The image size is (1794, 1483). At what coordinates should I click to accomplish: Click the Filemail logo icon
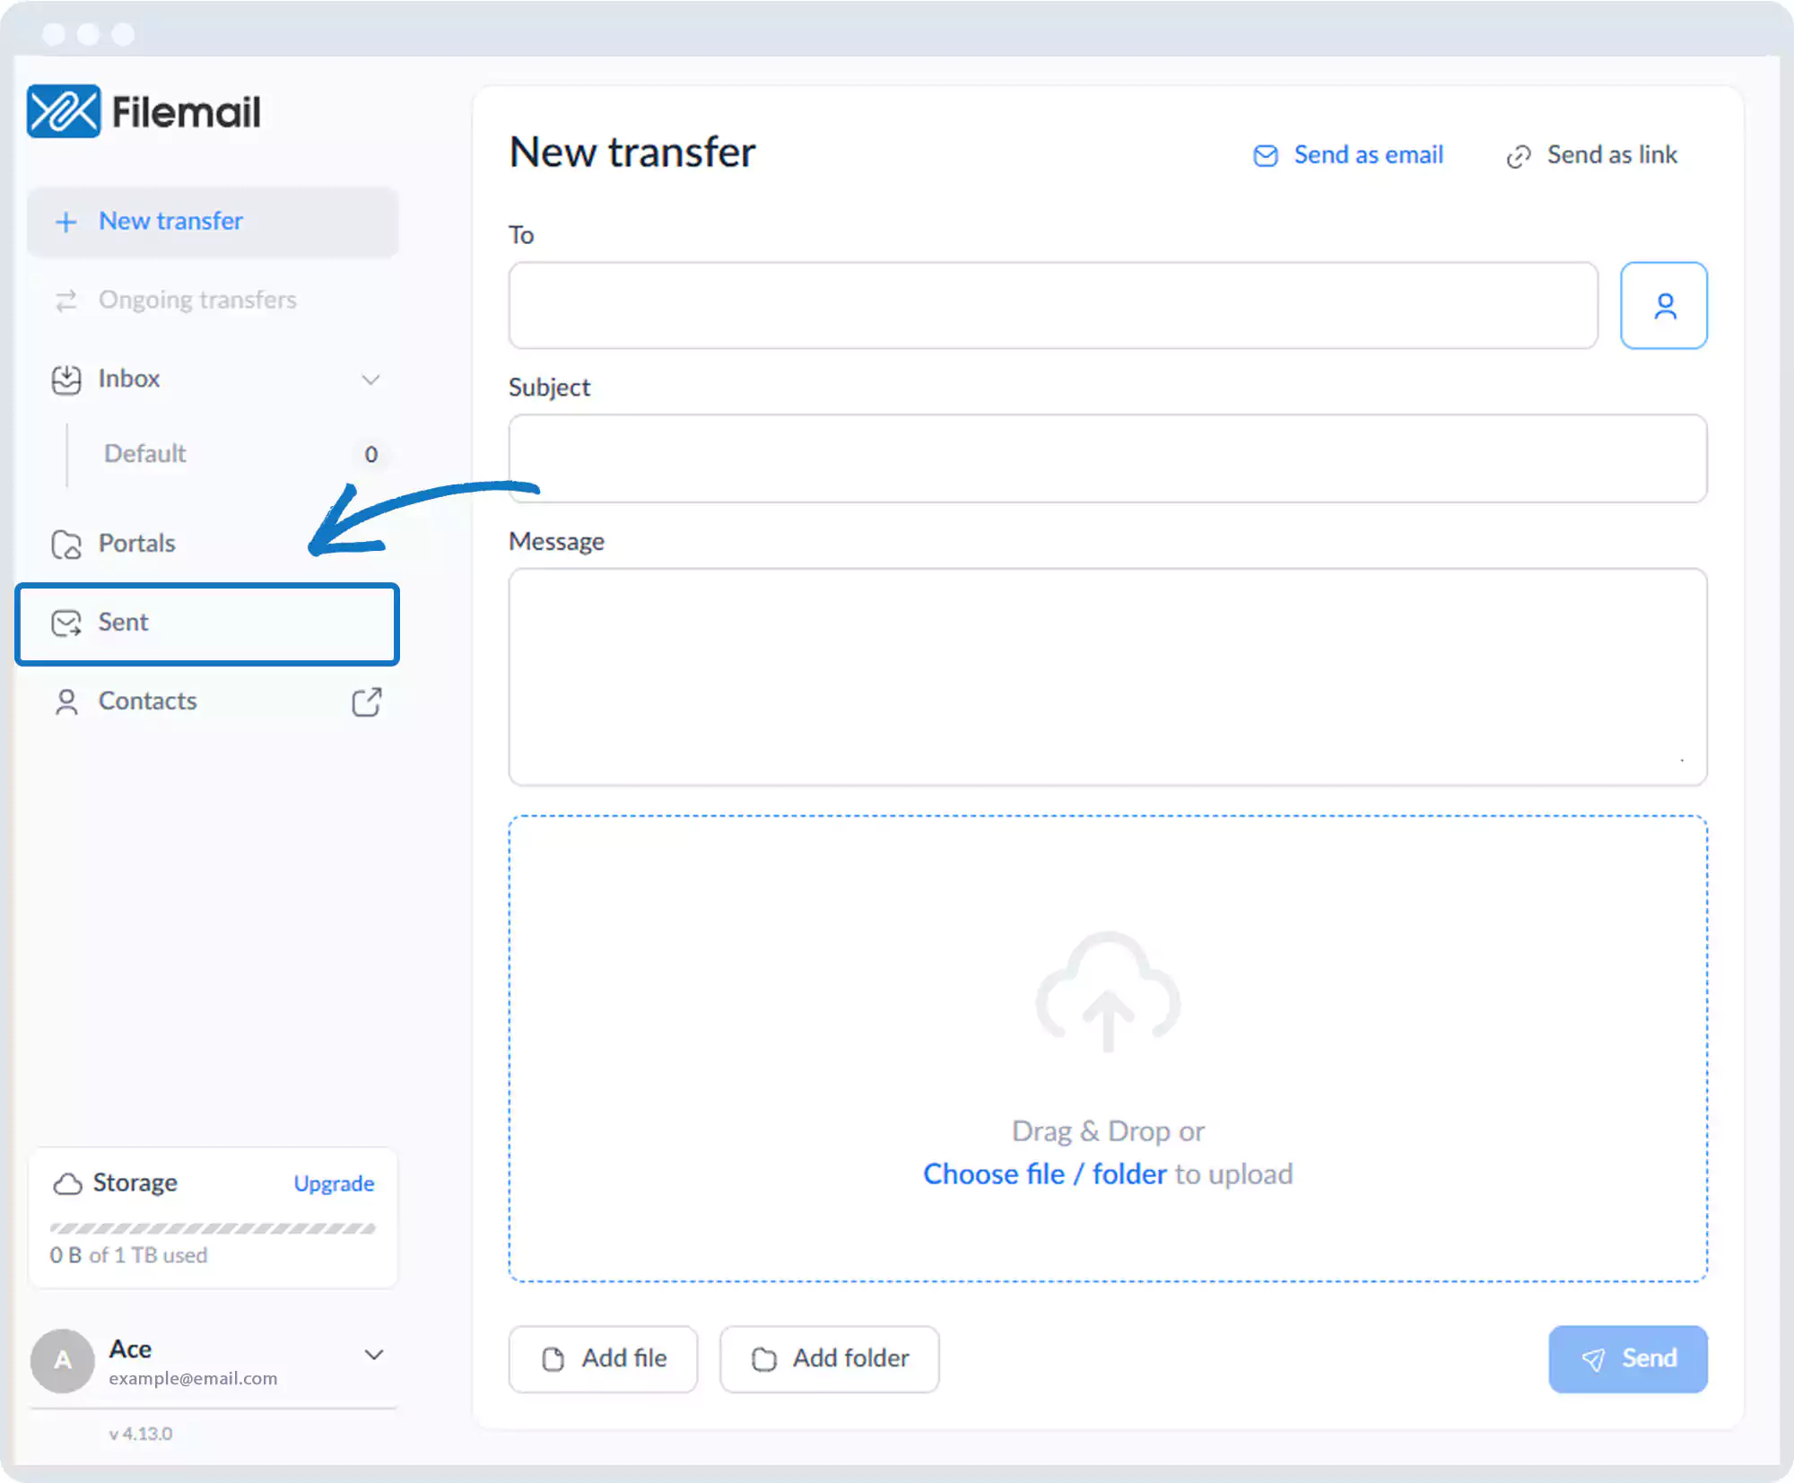pyautogui.click(x=63, y=111)
